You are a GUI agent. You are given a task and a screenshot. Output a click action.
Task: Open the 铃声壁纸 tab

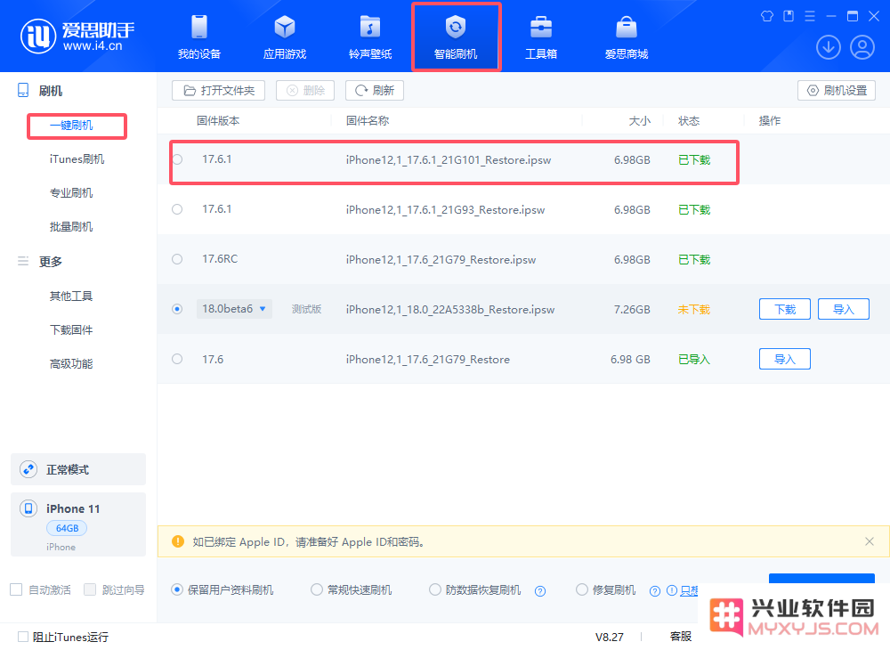(x=370, y=37)
